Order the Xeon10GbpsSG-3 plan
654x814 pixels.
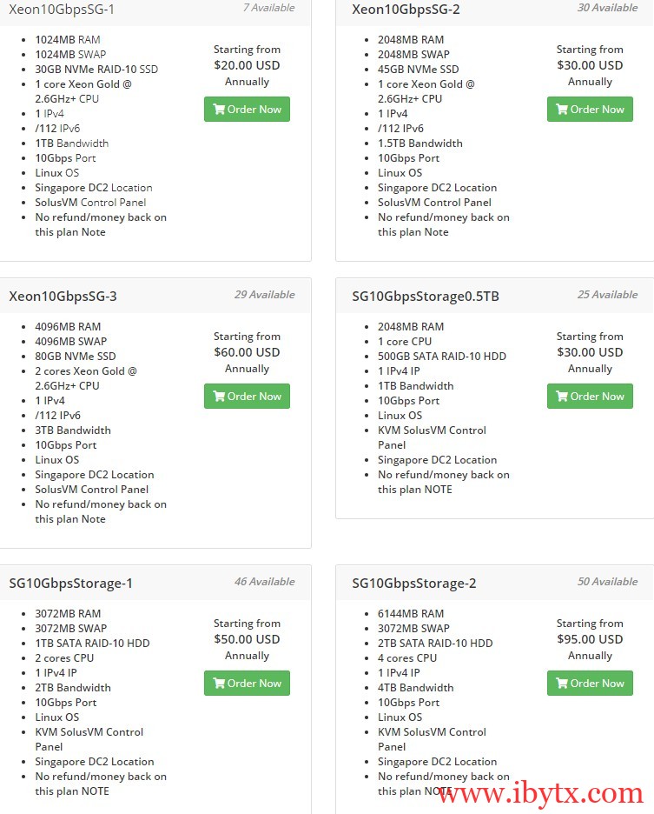coord(247,397)
